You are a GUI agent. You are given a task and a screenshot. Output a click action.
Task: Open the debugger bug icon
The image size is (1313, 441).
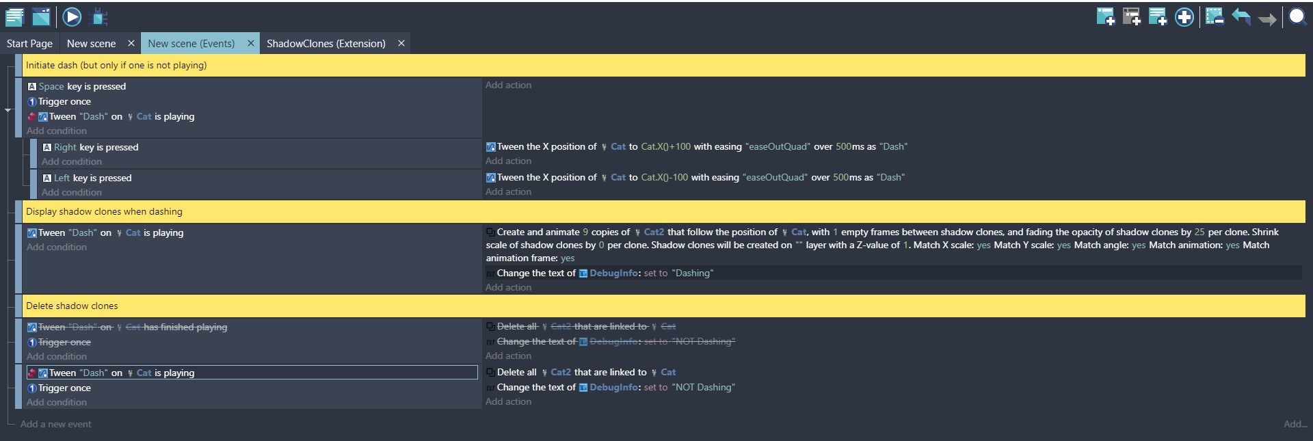click(99, 16)
